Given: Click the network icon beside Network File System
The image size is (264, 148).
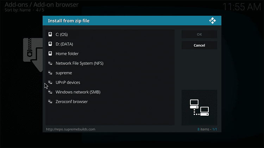Looking at the screenshot, I should click(x=50, y=63).
